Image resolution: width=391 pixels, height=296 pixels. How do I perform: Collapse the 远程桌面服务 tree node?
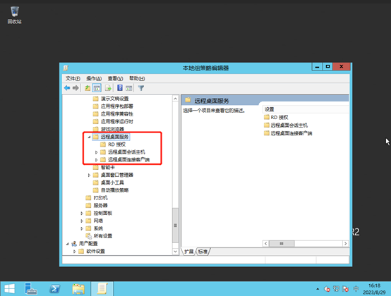tap(89, 137)
